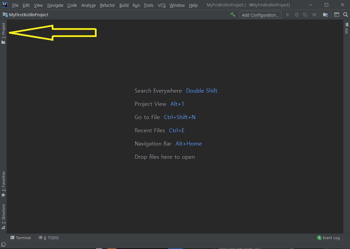Open the 6: TODO tool window
Screen dimensions: 350x249
tap(49, 238)
